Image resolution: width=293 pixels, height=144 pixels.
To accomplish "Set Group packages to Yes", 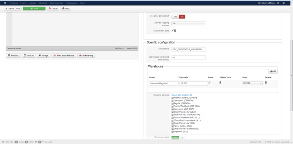I will point(175,138).
